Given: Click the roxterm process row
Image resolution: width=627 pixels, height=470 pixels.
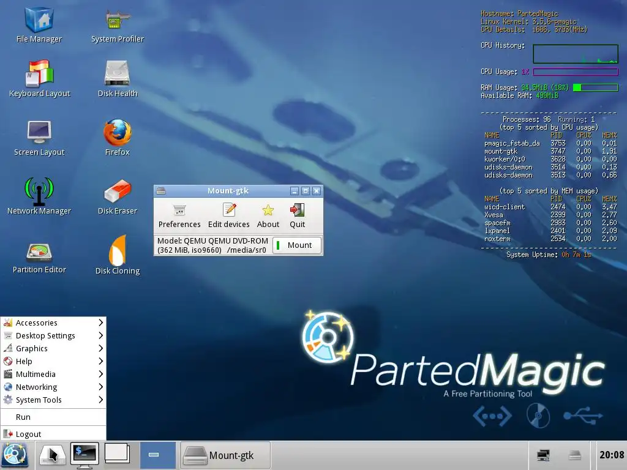Looking at the screenshot, I should tap(550, 239).
